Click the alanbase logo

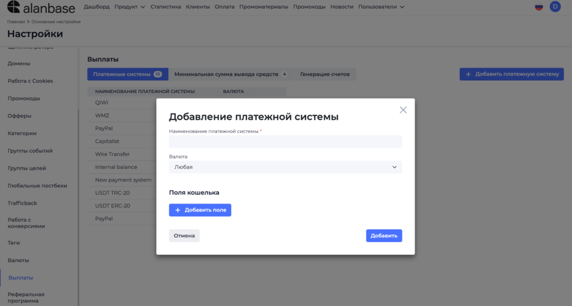[x=37, y=7]
